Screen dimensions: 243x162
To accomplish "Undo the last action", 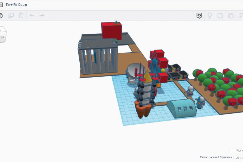I will pyautogui.click(x=32, y=15).
